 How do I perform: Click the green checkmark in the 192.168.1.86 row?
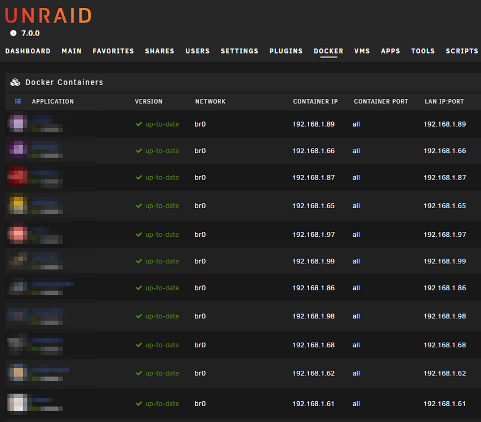coord(139,288)
